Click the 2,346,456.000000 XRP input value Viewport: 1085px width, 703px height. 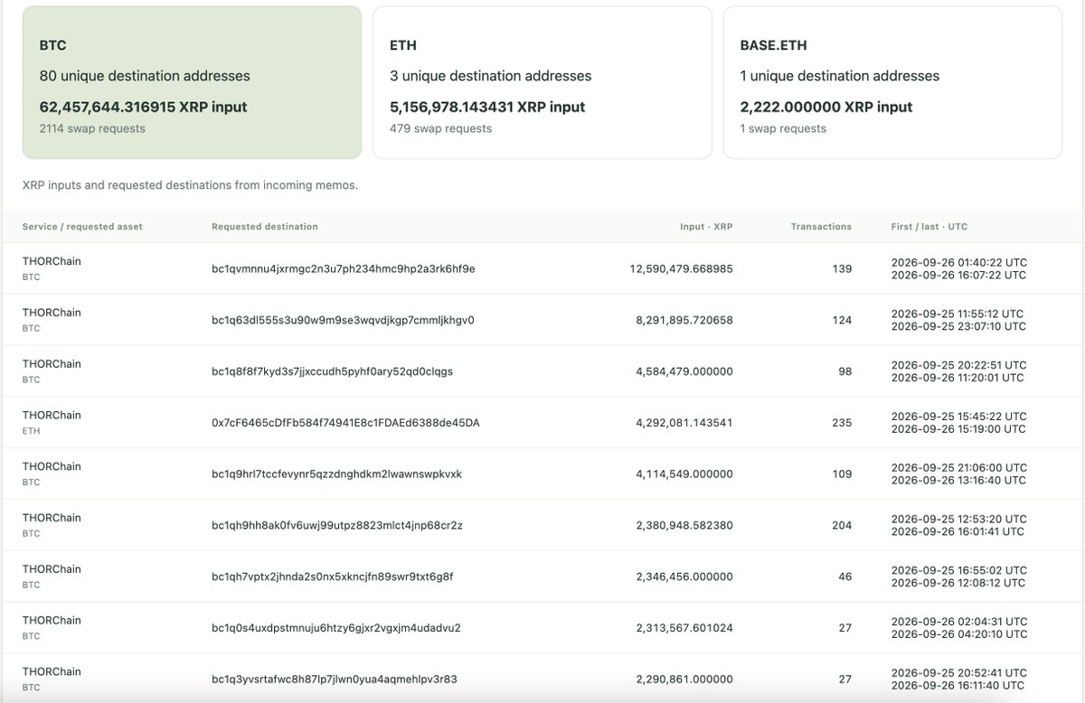point(684,576)
